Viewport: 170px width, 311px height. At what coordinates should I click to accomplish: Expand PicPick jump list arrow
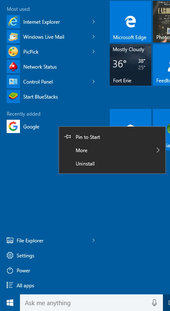94,52
